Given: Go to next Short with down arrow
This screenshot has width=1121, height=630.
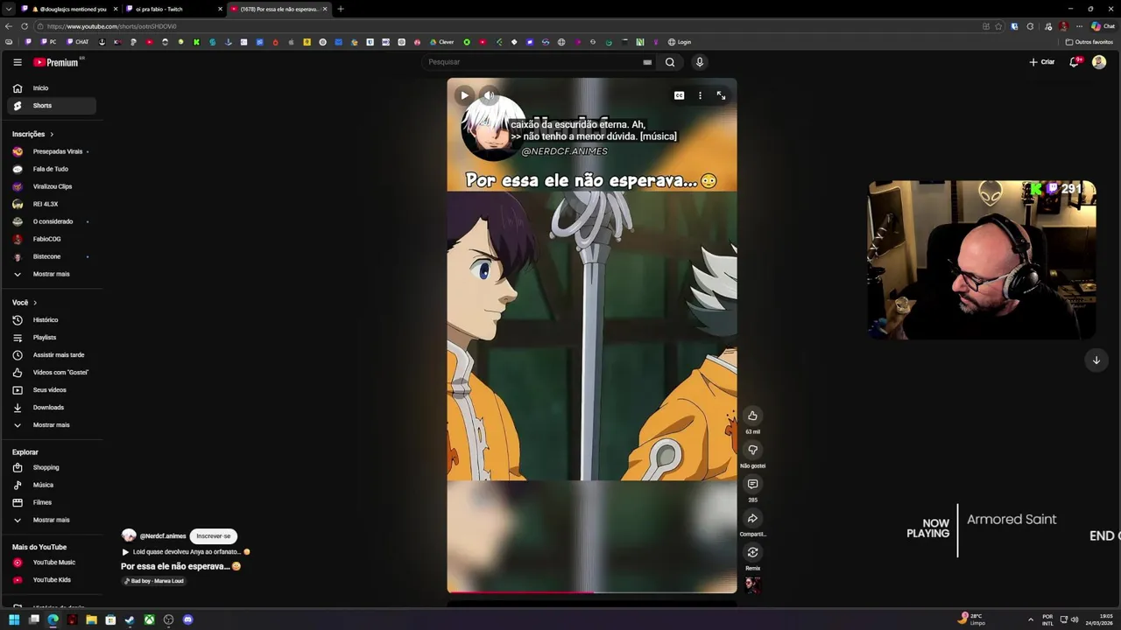Looking at the screenshot, I should tap(1096, 360).
